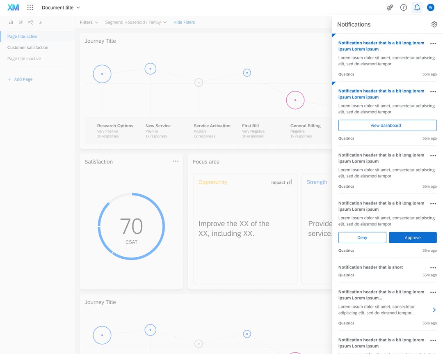Open the W user avatar menu

point(431,8)
